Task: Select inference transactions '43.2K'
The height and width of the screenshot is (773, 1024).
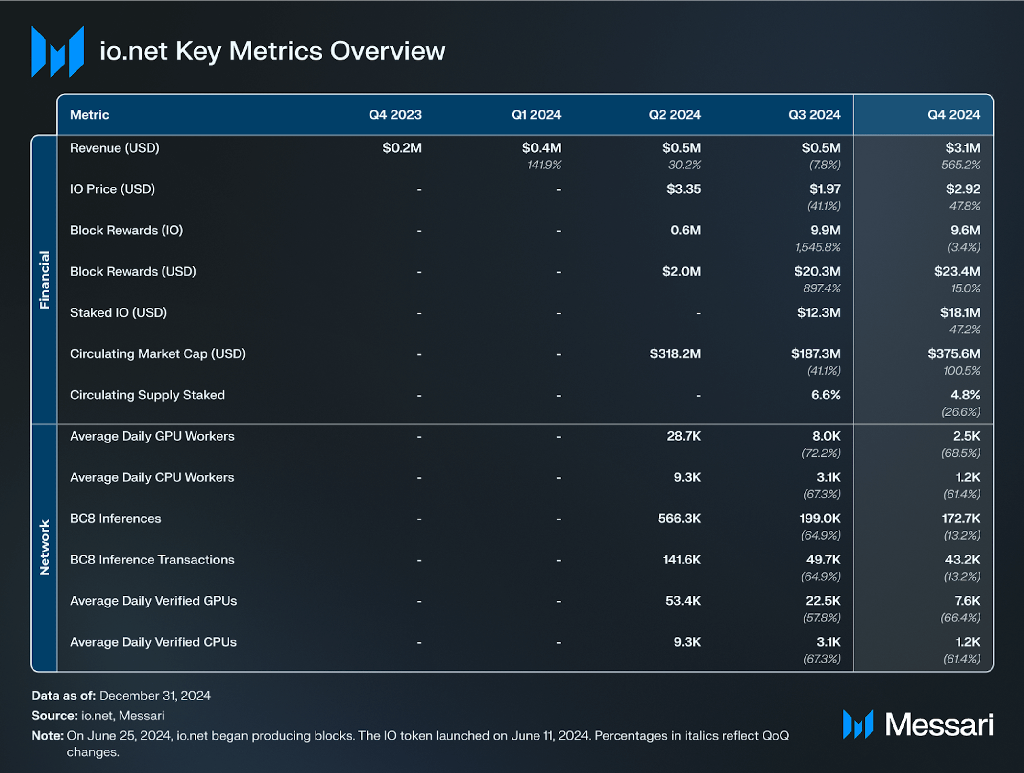Action: coord(962,560)
